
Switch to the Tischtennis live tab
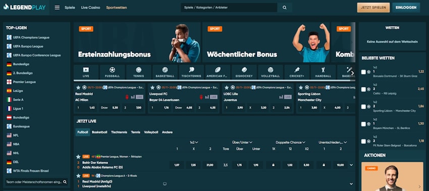pos(119,132)
